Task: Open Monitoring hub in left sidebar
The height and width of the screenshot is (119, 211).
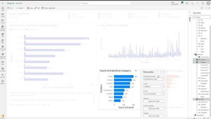Action: 3,48
